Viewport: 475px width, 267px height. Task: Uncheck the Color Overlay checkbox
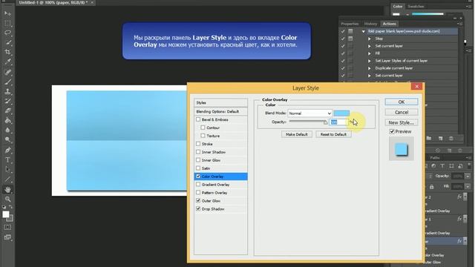(x=198, y=177)
